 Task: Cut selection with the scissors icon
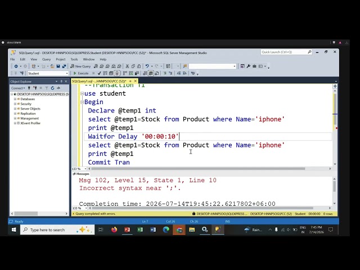[x=127, y=66]
